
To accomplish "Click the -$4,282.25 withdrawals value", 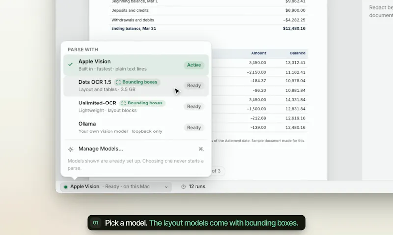I will point(294,20).
